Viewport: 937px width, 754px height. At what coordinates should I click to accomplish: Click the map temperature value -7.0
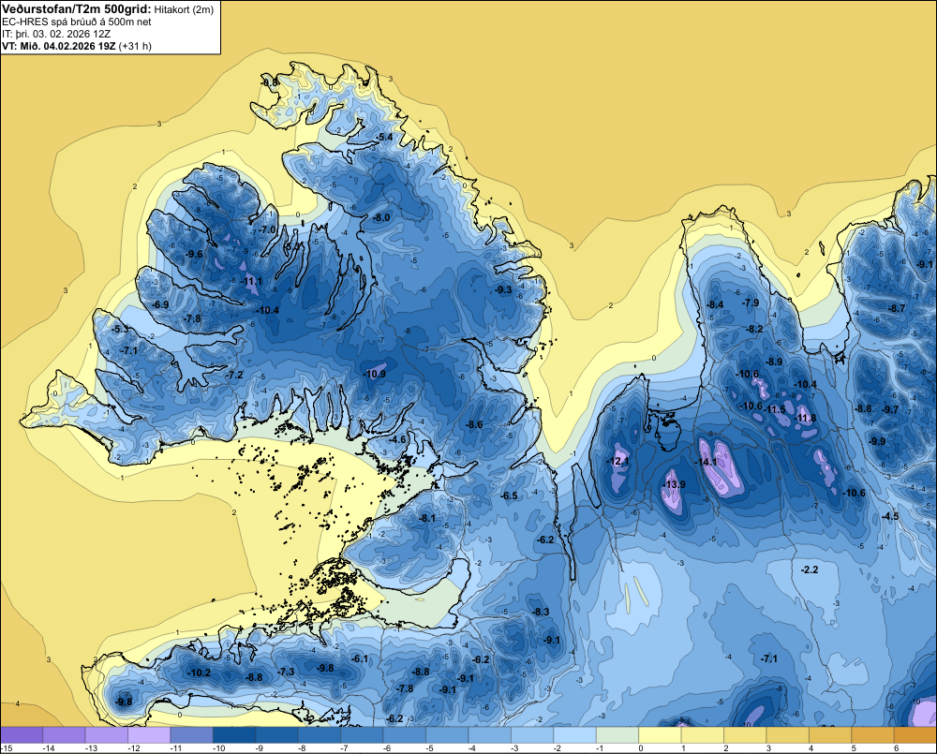point(267,229)
